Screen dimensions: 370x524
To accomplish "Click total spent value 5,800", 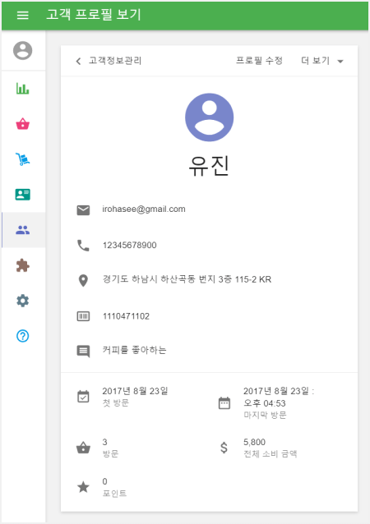I will (x=254, y=442).
